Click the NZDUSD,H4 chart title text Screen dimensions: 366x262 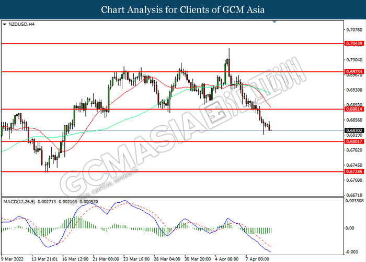click(21, 24)
